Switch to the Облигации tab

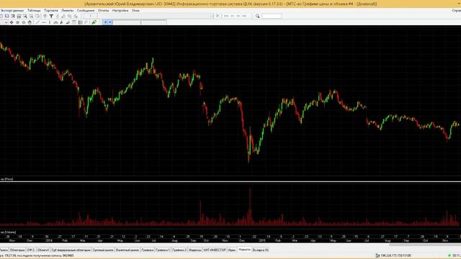point(17,250)
